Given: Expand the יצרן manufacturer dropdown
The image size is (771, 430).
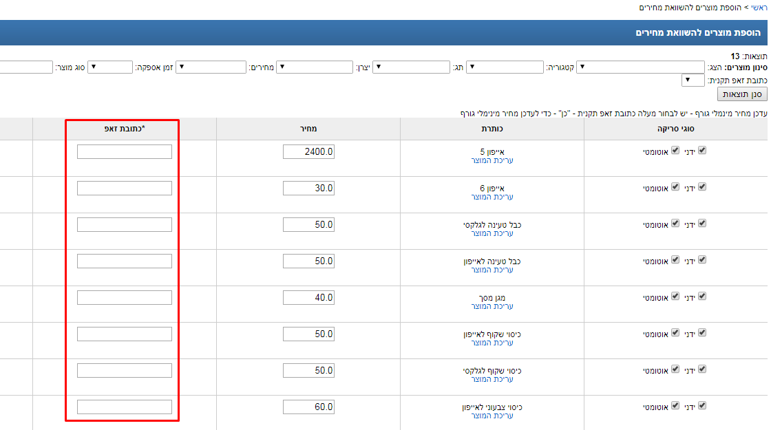Looking at the screenshot, I should point(314,67).
